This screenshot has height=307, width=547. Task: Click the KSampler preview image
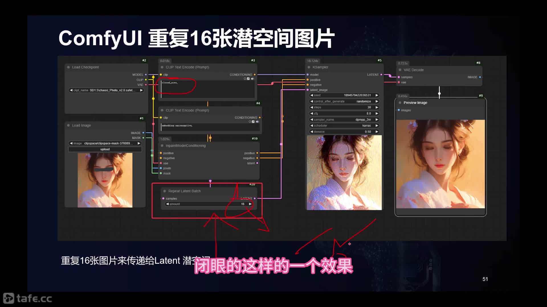coord(344,173)
